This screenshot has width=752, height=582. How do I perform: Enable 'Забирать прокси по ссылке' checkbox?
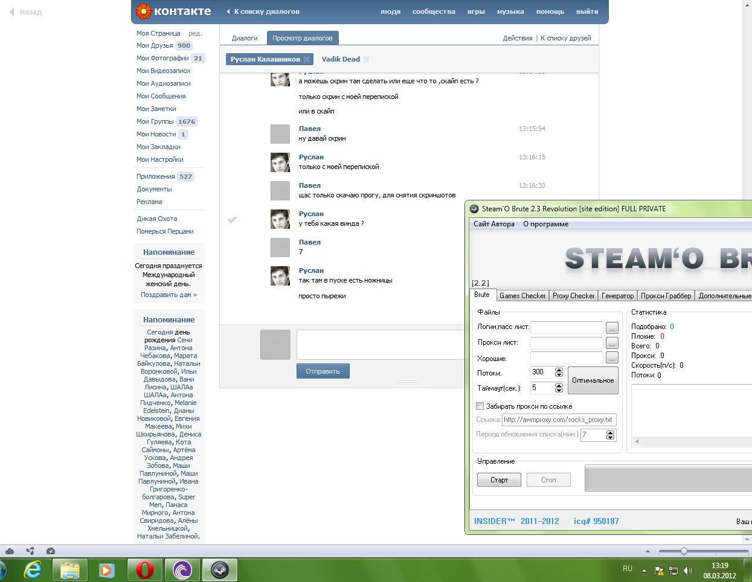pos(480,406)
